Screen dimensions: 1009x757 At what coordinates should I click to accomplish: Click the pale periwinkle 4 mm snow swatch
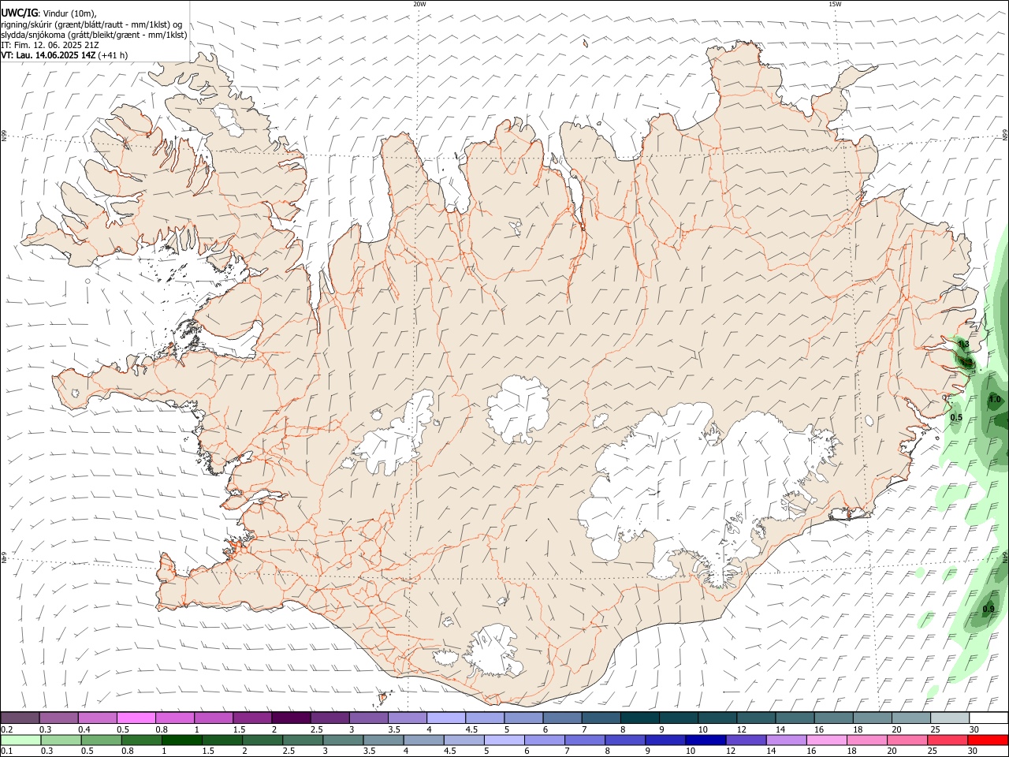[446, 718]
